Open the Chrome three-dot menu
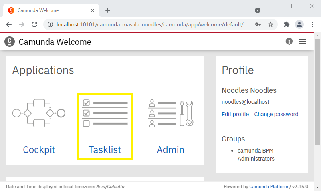This screenshot has width=321, height=191. coord(312,25)
